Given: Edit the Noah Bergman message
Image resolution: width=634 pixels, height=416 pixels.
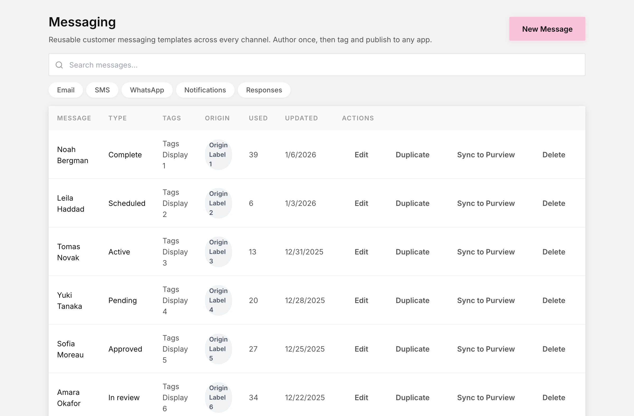Looking at the screenshot, I should (x=361, y=155).
